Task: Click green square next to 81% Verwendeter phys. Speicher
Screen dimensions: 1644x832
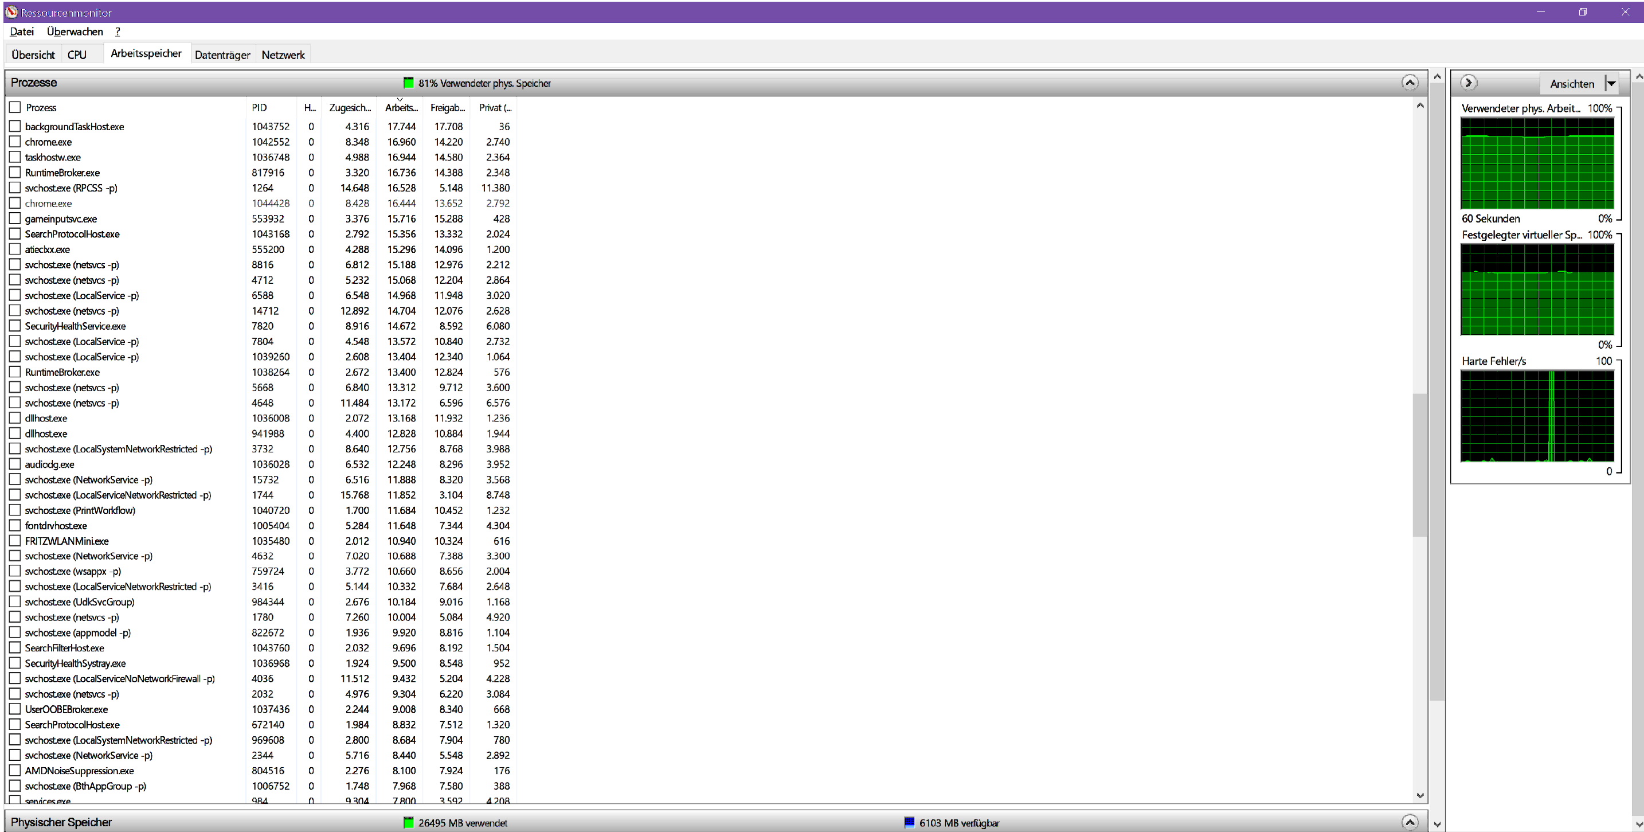Action: (409, 83)
